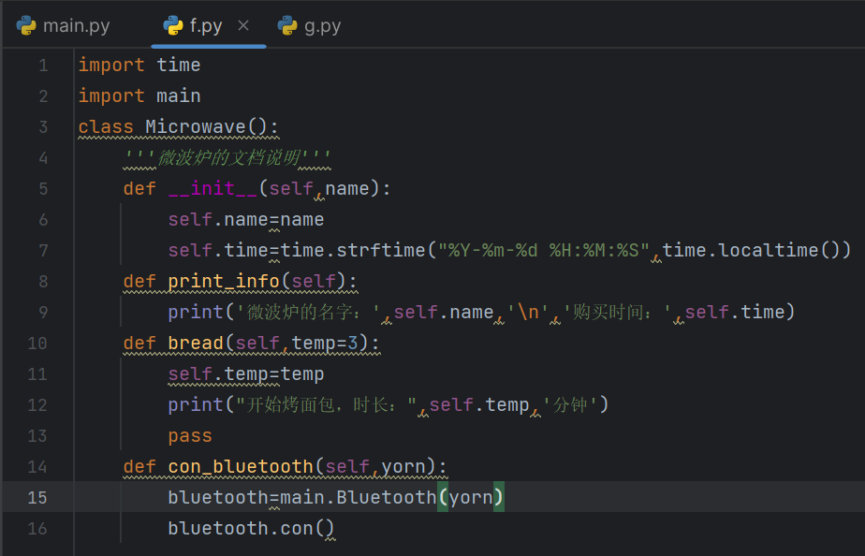The height and width of the screenshot is (556, 865).
Task: Click line number 15 in the gutter
Action: (x=37, y=497)
